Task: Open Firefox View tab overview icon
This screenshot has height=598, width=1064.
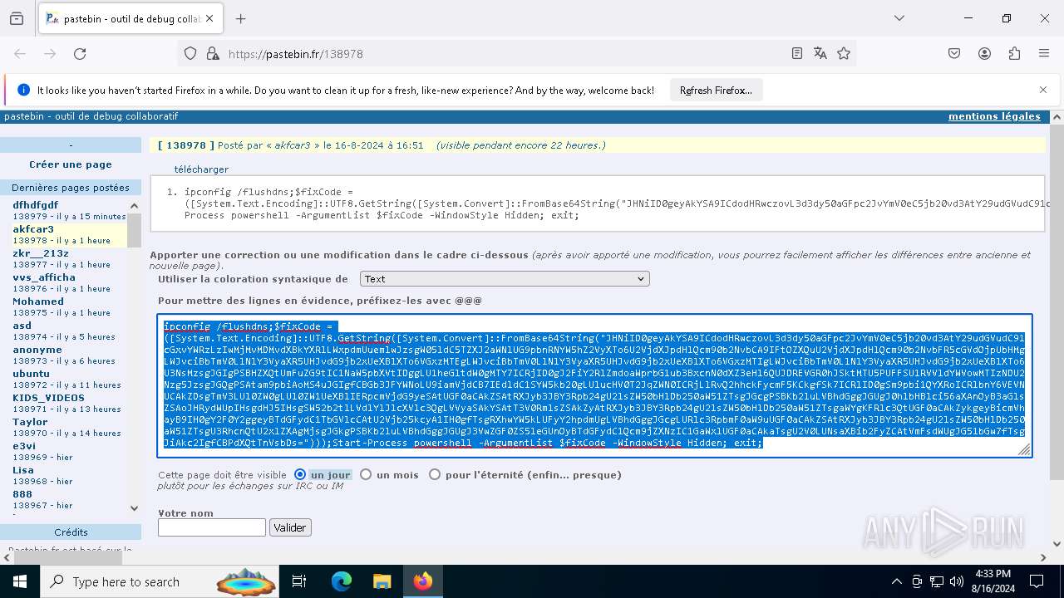Action: tap(17, 18)
